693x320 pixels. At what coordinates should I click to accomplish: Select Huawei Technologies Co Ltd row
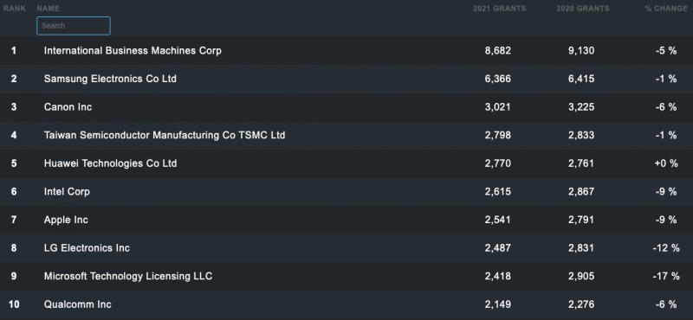coord(346,163)
